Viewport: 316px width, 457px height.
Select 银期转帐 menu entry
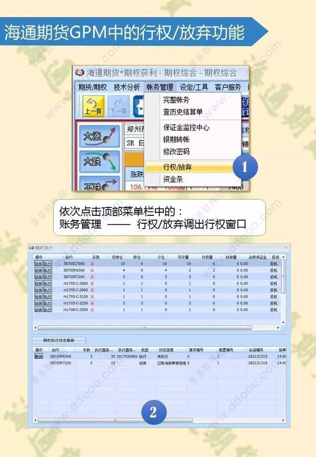(x=176, y=139)
